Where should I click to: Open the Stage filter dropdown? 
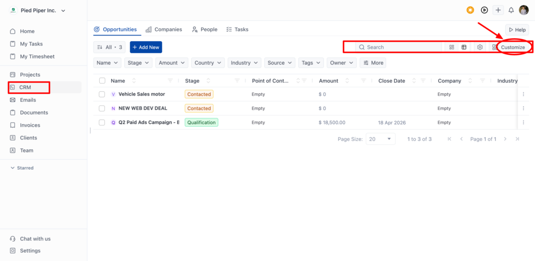pos(138,63)
